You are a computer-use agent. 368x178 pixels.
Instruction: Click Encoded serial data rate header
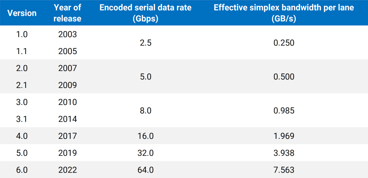tap(145, 13)
